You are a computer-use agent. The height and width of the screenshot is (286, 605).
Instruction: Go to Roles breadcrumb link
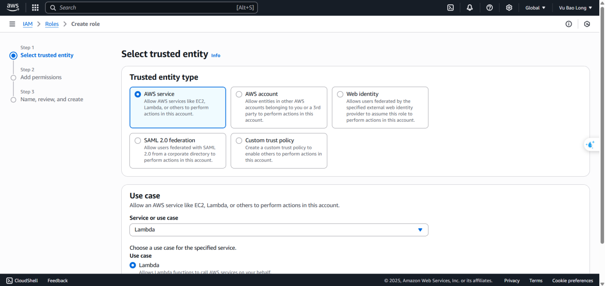(x=52, y=24)
